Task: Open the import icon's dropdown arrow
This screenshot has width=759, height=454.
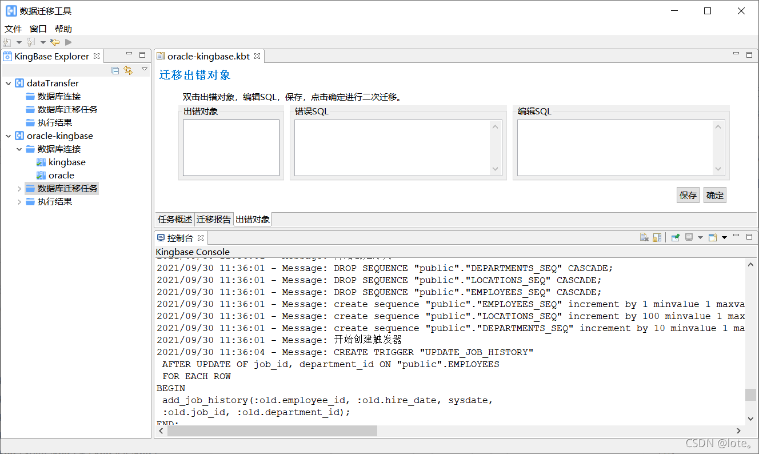Action: click(x=19, y=42)
